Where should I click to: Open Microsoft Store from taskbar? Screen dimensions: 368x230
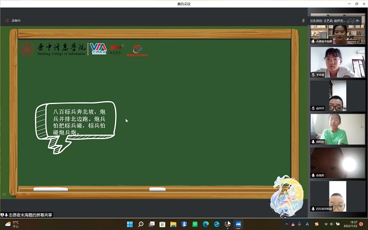click(x=162, y=224)
